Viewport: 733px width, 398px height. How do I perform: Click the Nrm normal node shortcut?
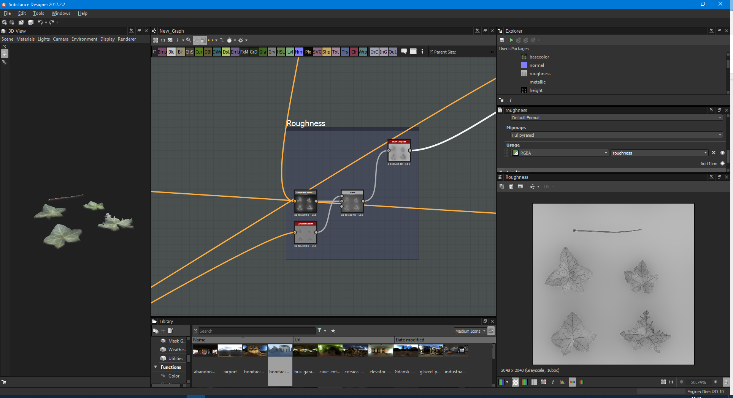tap(299, 52)
